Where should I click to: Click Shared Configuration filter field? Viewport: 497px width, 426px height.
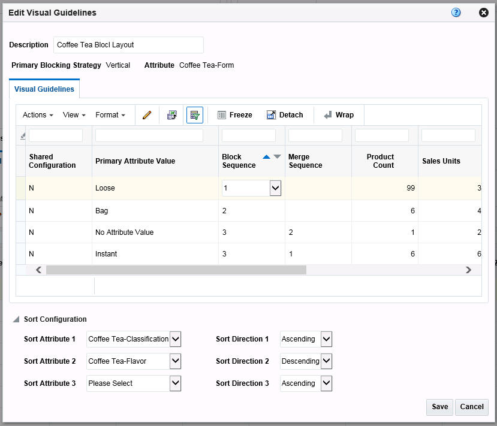(x=56, y=135)
